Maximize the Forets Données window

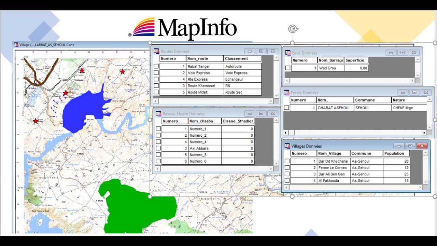point(414,93)
